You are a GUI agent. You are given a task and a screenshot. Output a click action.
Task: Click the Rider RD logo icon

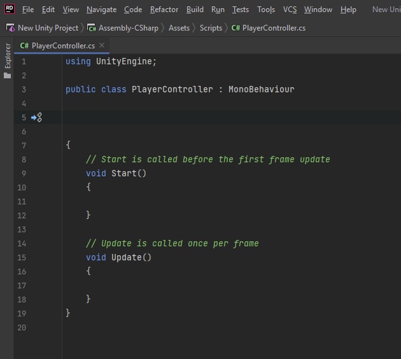pos(10,9)
